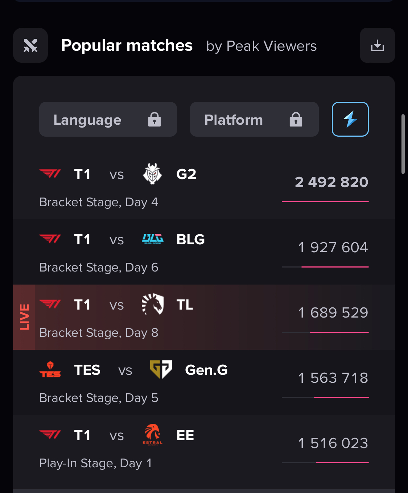This screenshot has height=493, width=408.
Task: Open the Platform dropdown
Action: 254,119
